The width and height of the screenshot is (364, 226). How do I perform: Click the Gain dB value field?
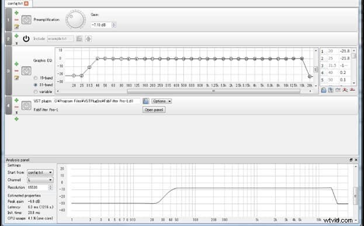101,24
